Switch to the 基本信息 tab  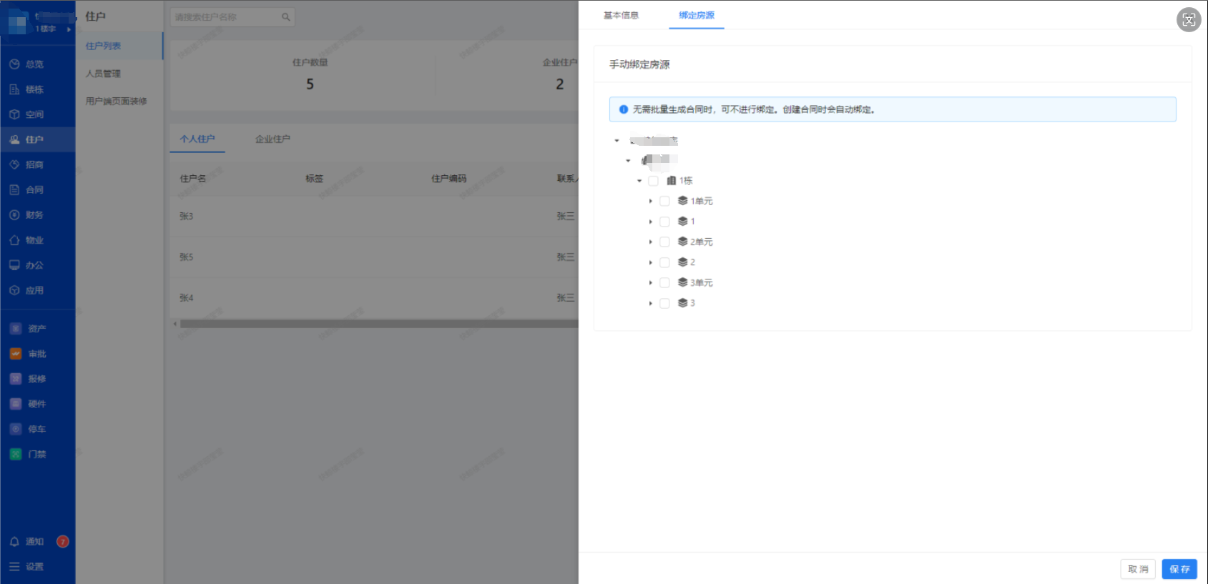coord(621,16)
